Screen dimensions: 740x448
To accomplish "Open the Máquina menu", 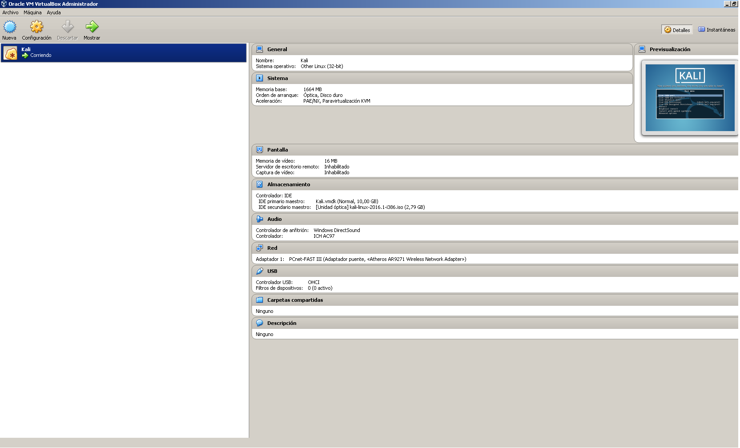I will 32,12.
